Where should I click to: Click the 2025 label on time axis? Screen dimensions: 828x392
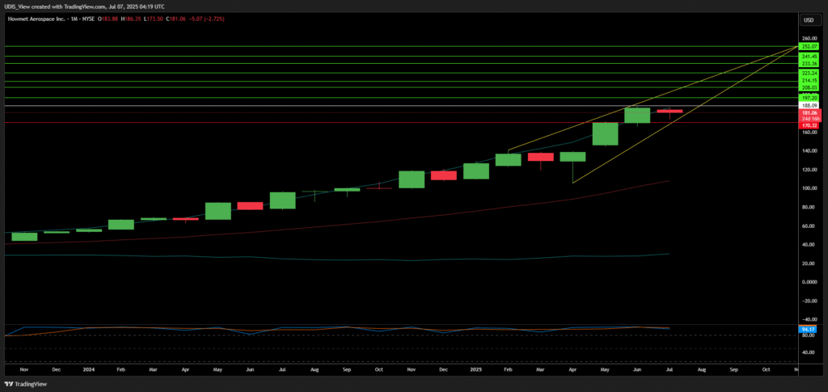(x=475, y=369)
